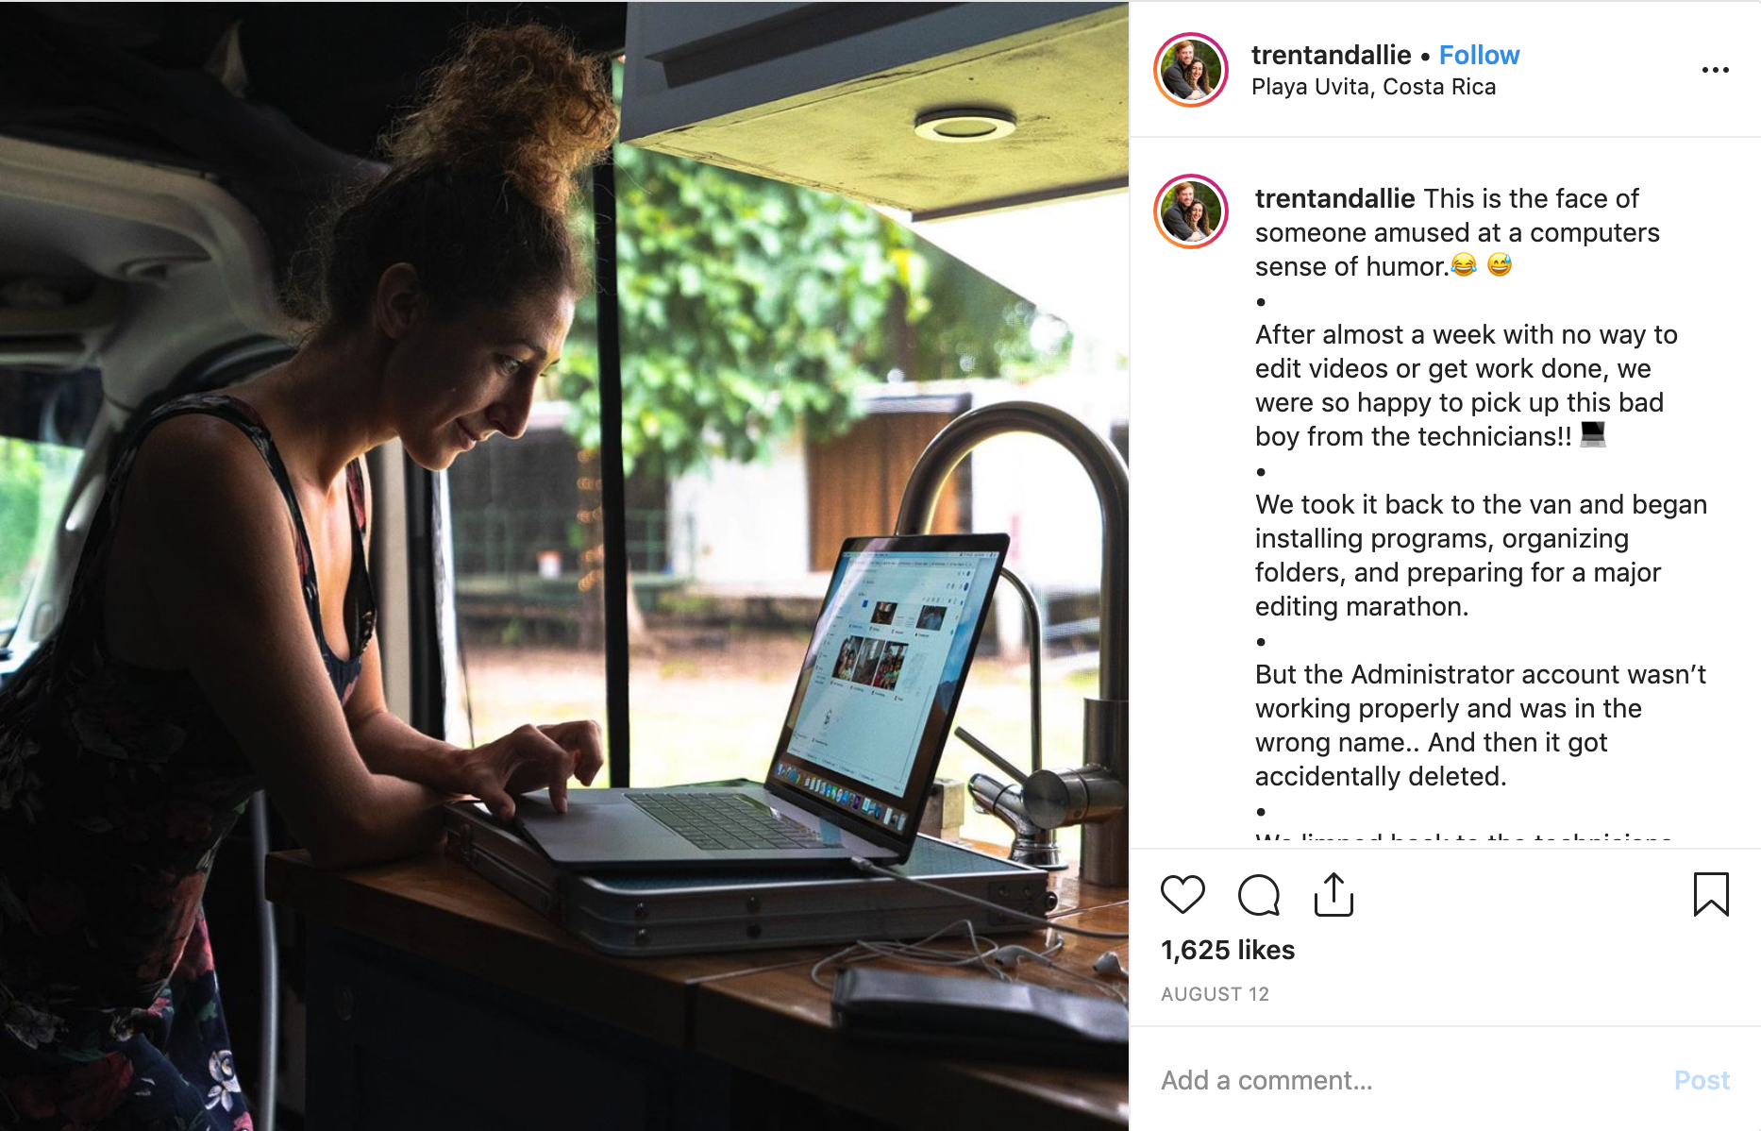Focus the Add a comment field
The width and height of the screenshot is (1761, 1131).
1406,1080
